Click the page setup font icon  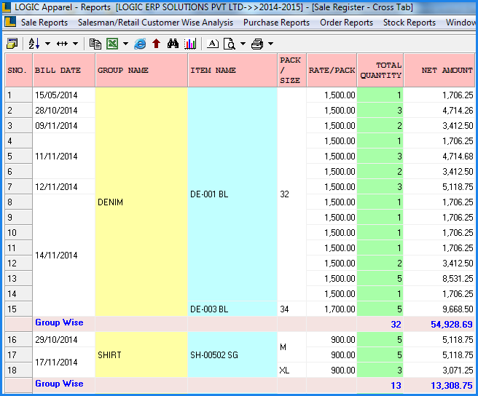(x=213, y=44)
